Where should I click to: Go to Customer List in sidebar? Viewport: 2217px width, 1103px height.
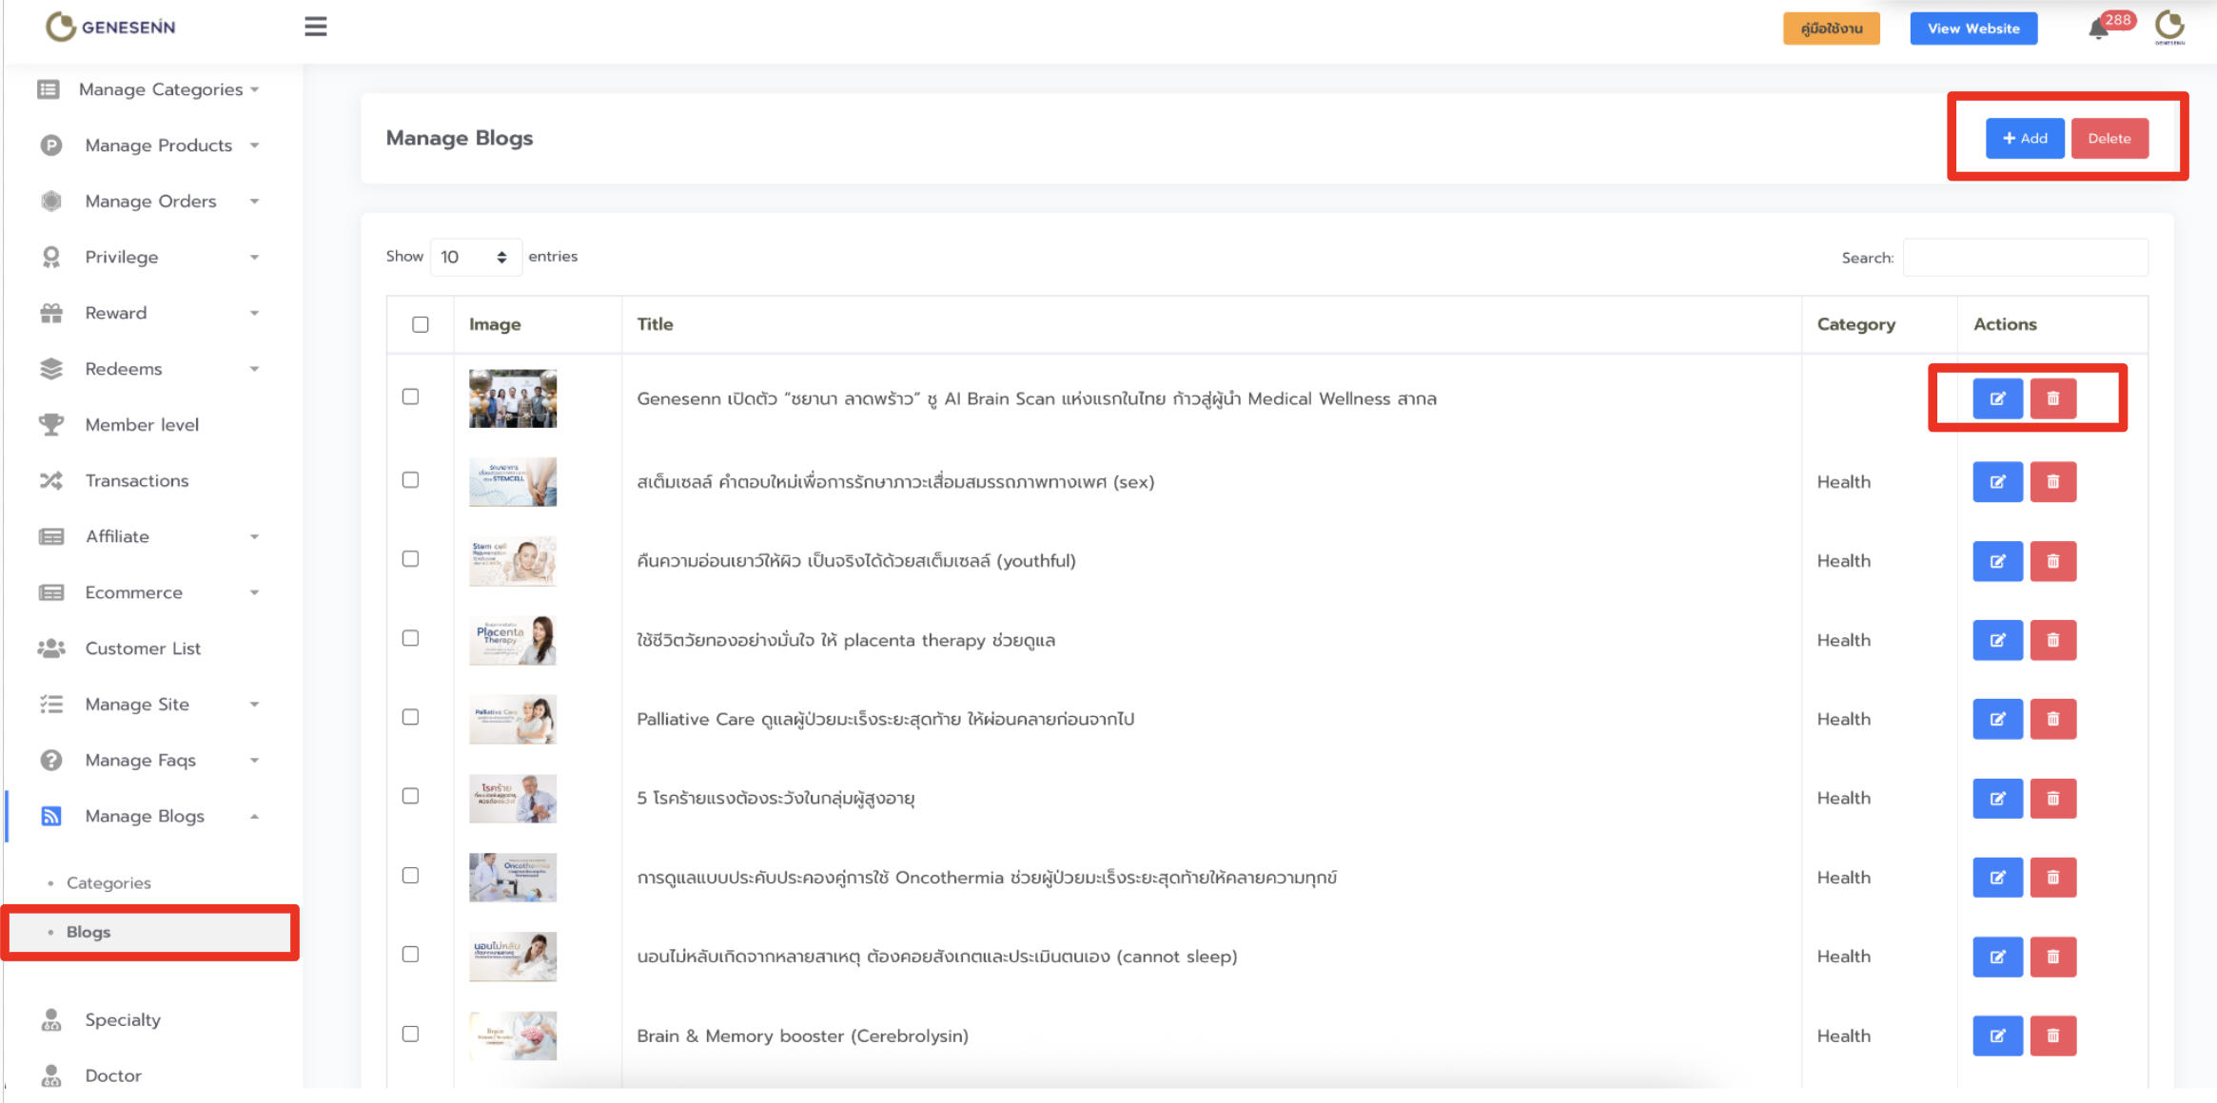pyautogui.click(x=143, y=648)
